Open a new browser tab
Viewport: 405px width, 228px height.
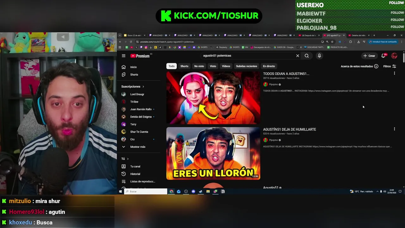374,35
